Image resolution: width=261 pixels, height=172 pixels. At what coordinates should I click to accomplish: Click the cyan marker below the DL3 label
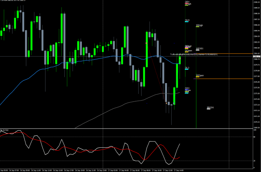(187, 69)
